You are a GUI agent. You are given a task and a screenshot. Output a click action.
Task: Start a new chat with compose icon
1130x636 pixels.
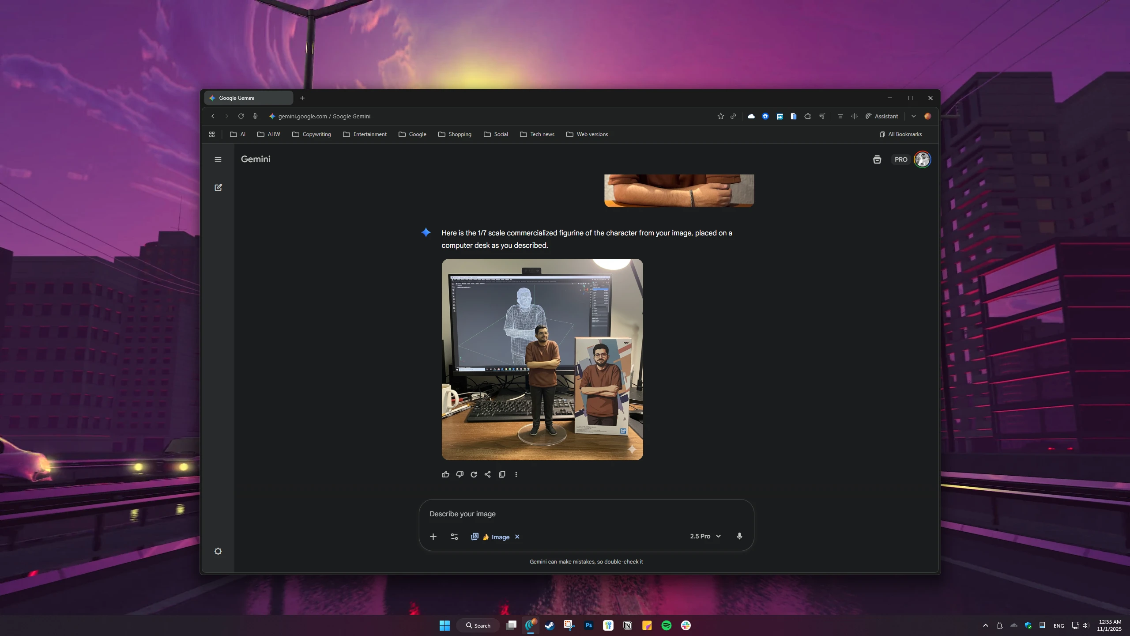218,187
